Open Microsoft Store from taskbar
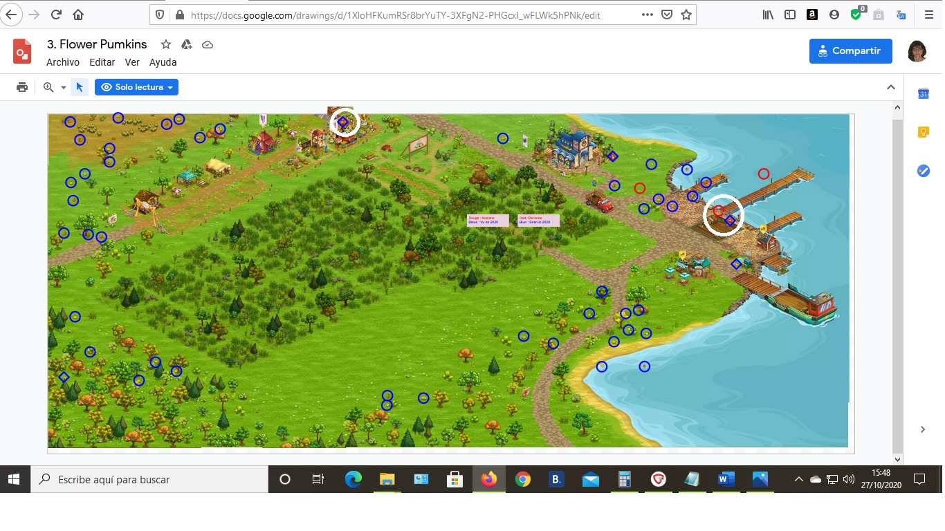 (x=455, y=479)
